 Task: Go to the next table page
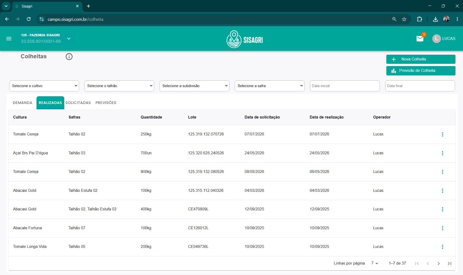click(x=439, y=263)
